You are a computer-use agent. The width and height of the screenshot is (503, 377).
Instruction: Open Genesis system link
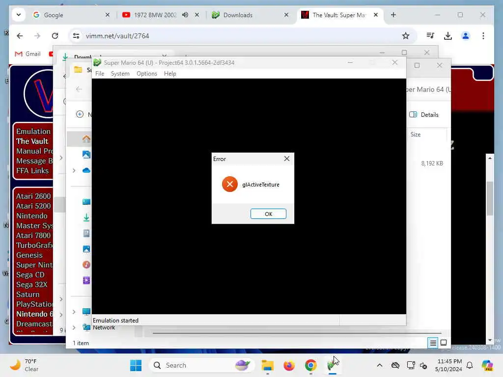point(29,255)
